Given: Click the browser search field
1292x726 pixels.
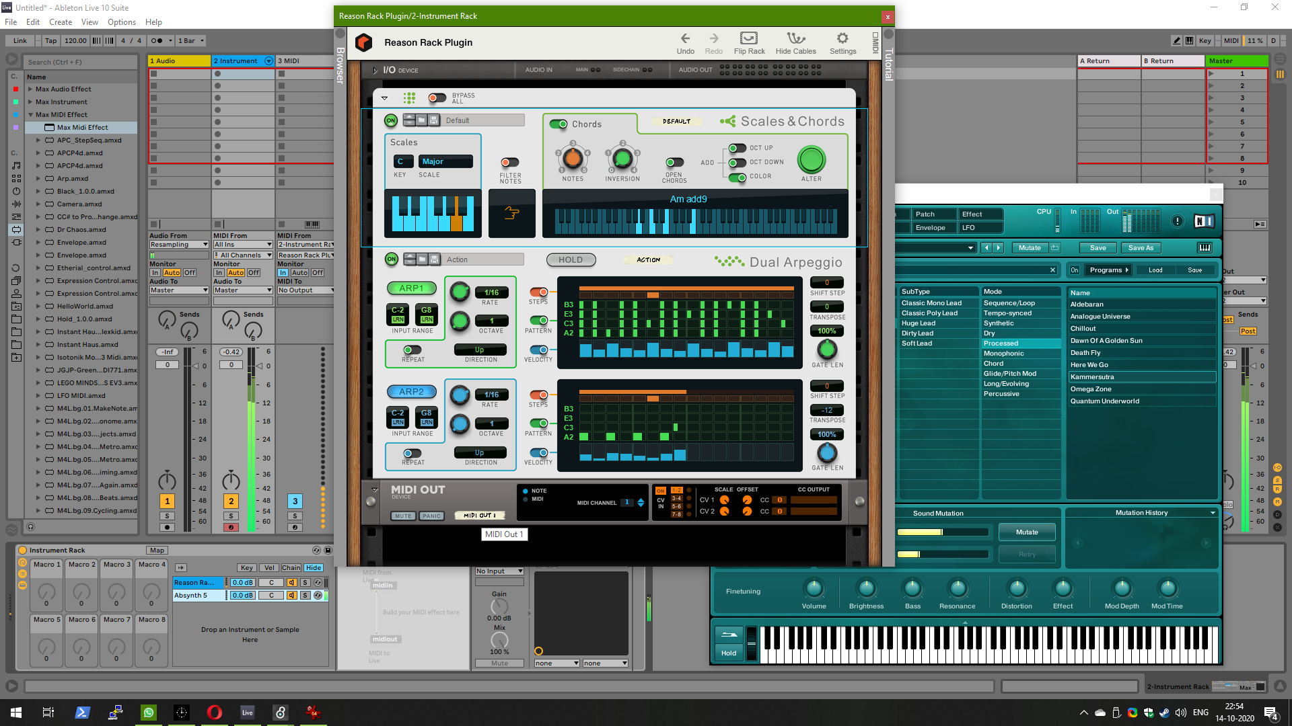Looking at the screenshot, I should point(81,62).
